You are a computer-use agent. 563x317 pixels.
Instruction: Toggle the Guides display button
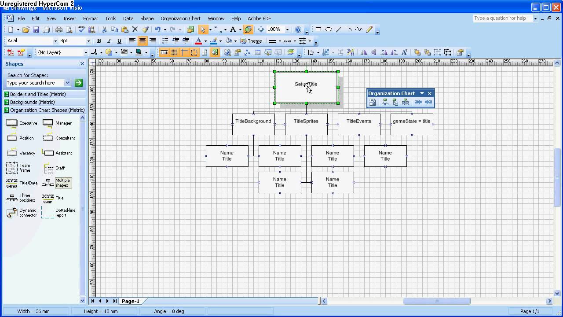point(184,52)
